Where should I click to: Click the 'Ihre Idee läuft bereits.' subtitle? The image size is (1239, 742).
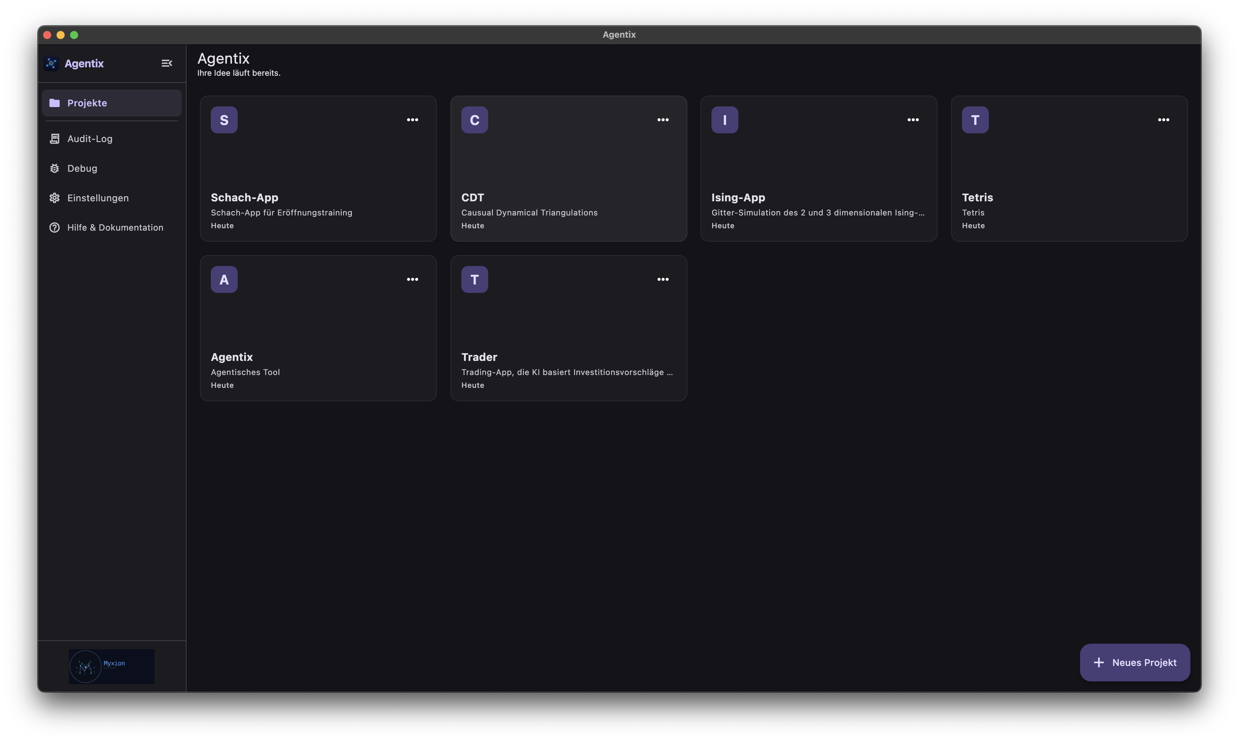click(238, 73)
